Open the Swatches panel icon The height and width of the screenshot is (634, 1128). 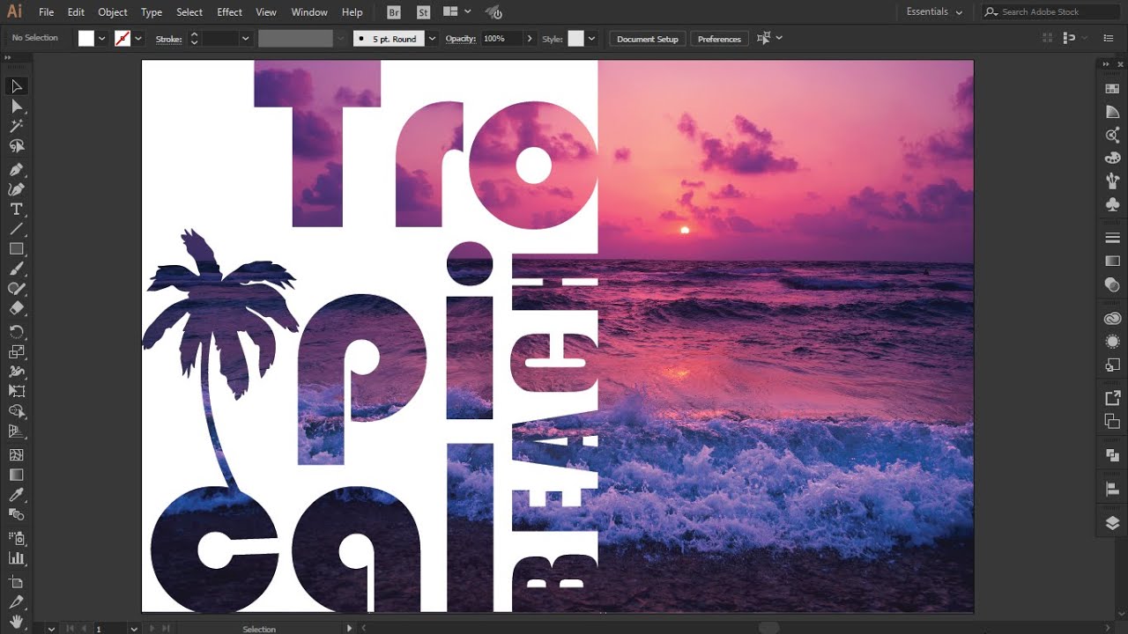click(x=1112, y=89)
